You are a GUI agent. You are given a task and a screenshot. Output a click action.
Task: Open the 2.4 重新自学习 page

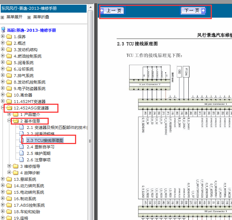tap(40, 147)
